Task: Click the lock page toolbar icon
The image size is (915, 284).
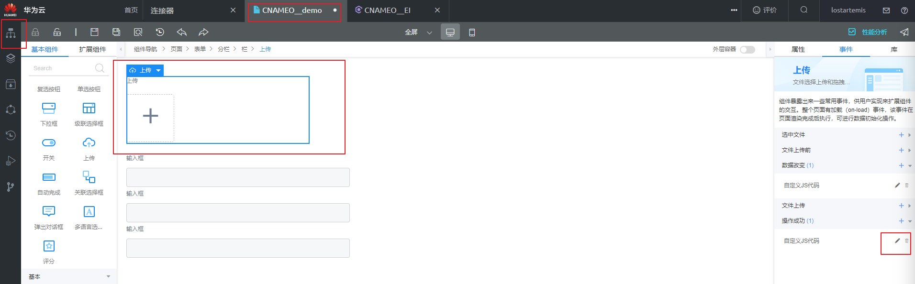Action: tap(35, 32)
